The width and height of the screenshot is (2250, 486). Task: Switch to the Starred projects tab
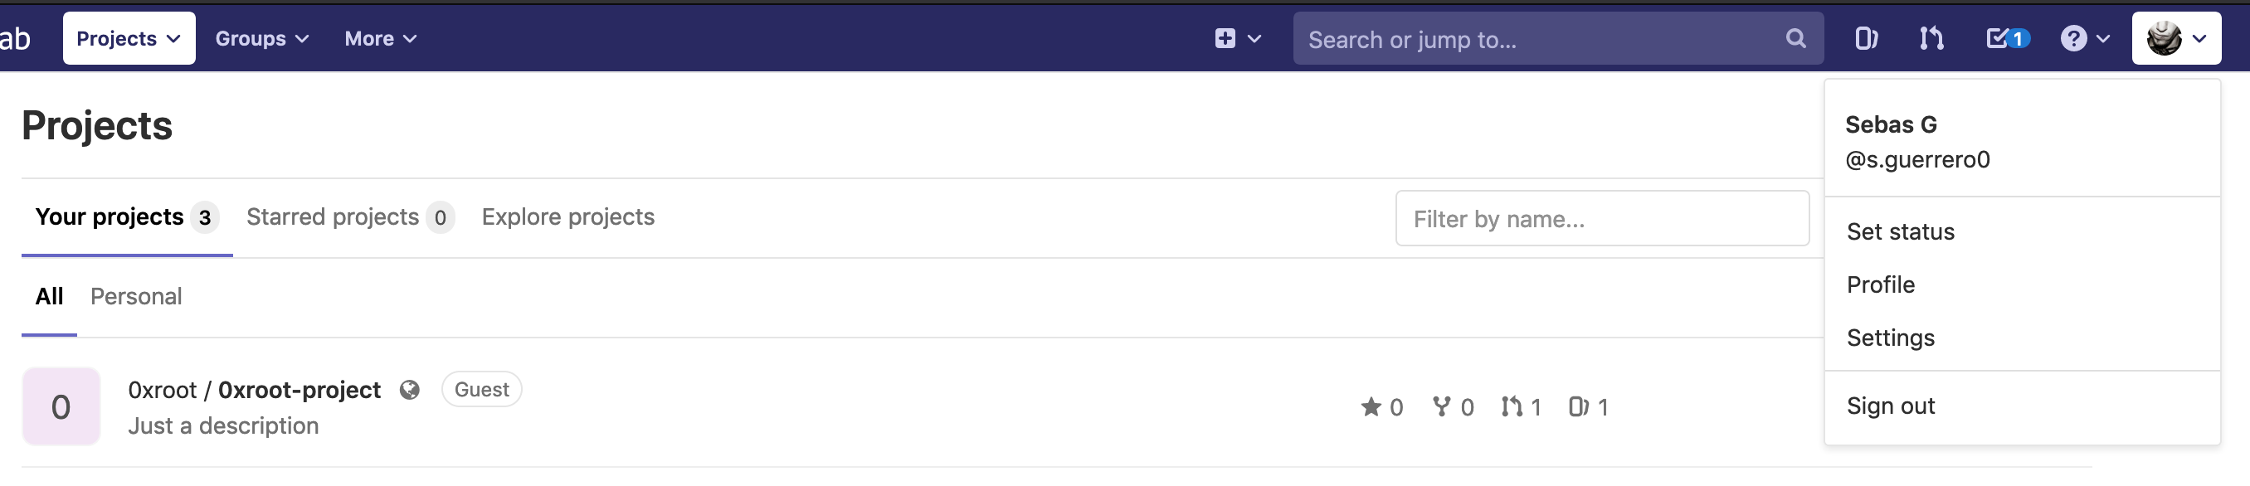click(349, 217)
